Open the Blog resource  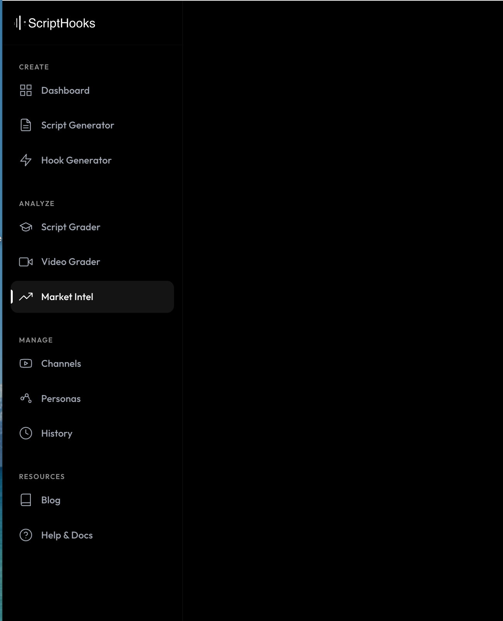pos(50,500)
